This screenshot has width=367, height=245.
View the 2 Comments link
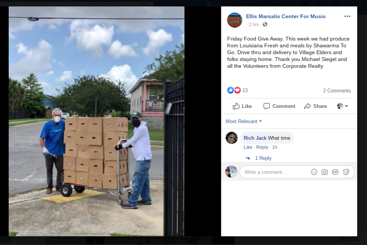tap(337, 91)
